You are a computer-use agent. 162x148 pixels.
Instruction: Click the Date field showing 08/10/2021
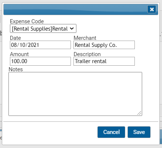40,45
